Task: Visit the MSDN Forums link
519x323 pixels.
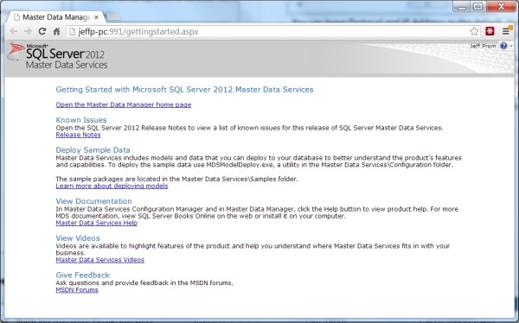Action: (x=77, y=290)
